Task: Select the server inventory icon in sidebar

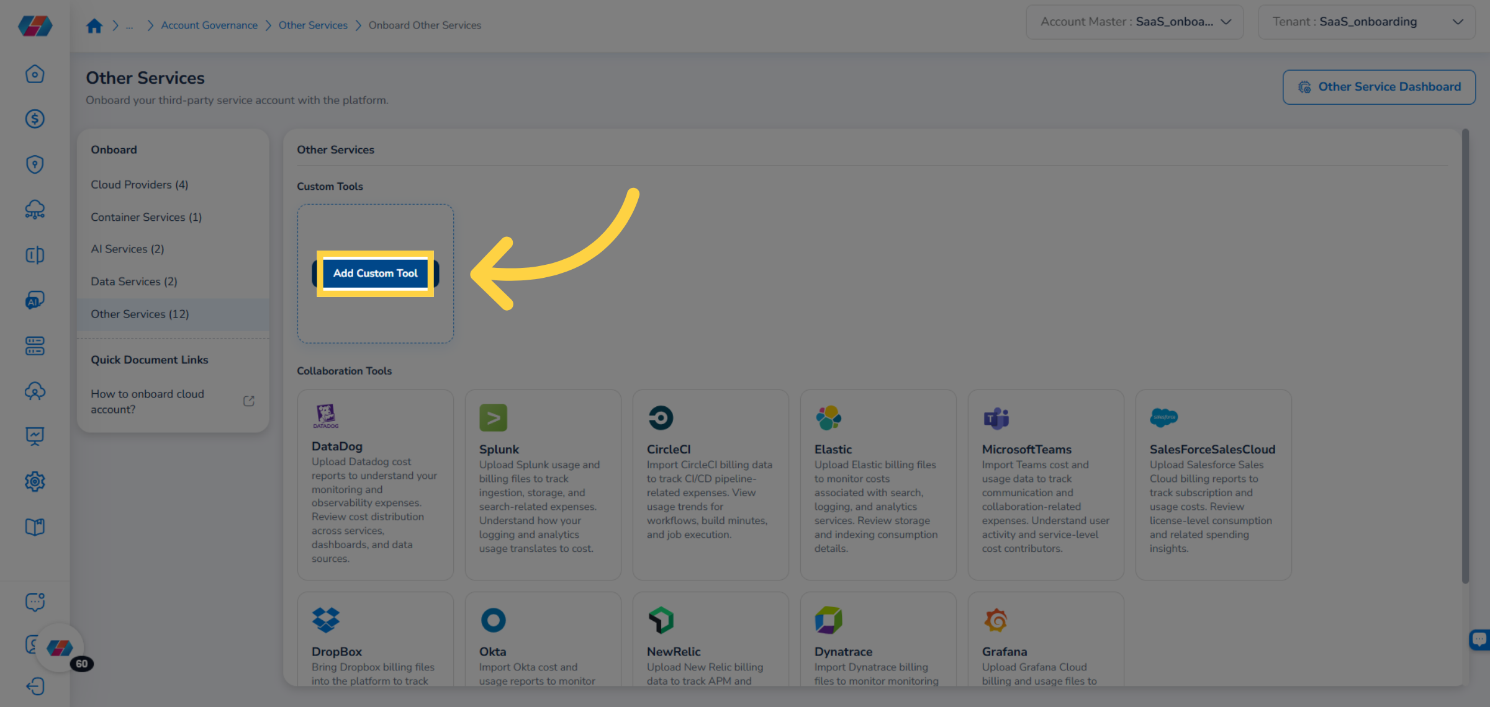Action: coord(35,345)
